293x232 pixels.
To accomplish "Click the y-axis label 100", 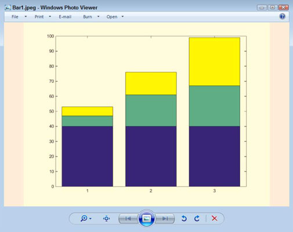I will click(50, 36).
